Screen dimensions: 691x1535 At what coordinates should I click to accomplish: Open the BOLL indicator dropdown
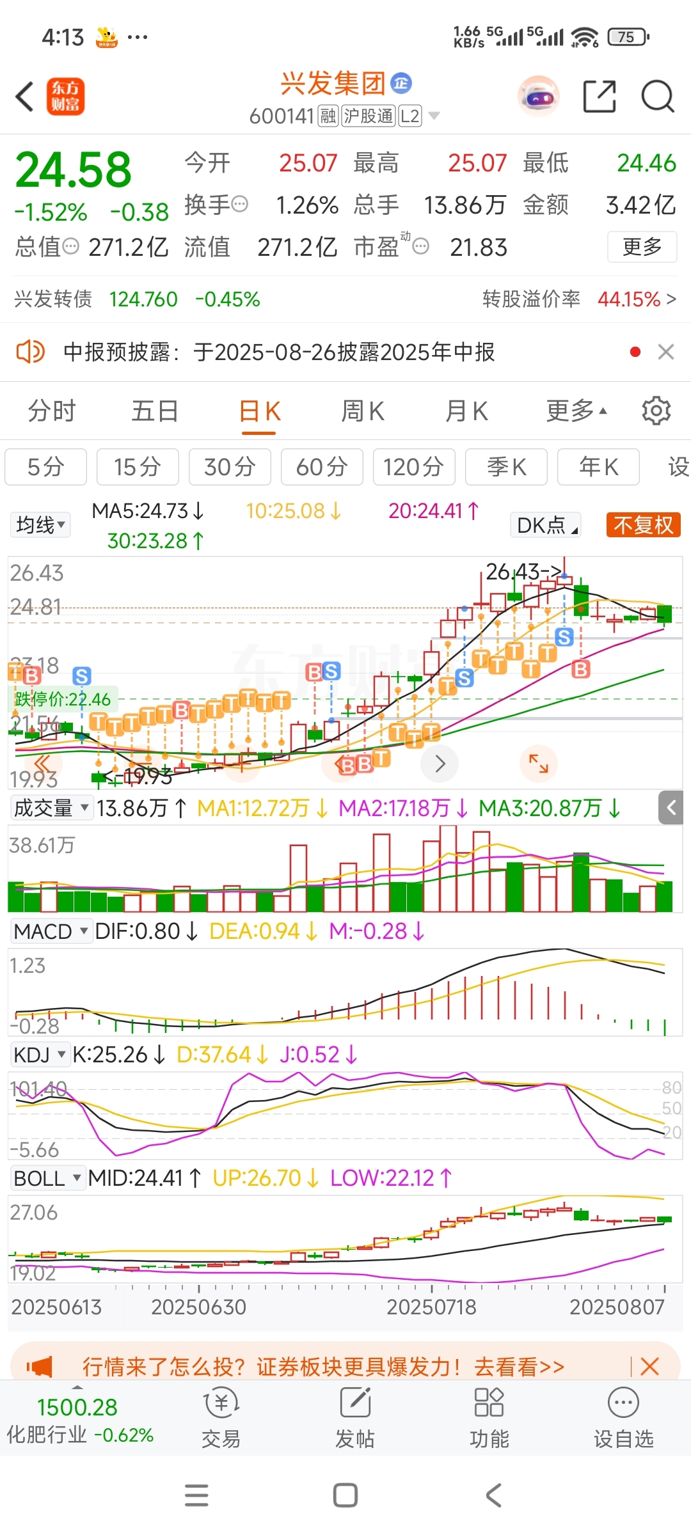(48, 1177)
